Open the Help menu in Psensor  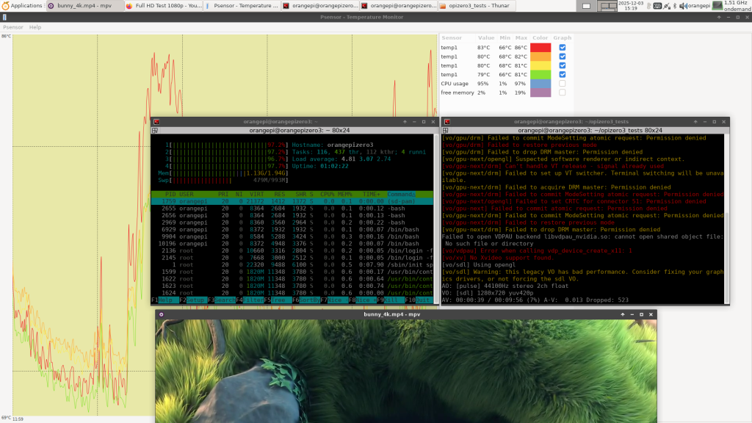tap(35, 27)
